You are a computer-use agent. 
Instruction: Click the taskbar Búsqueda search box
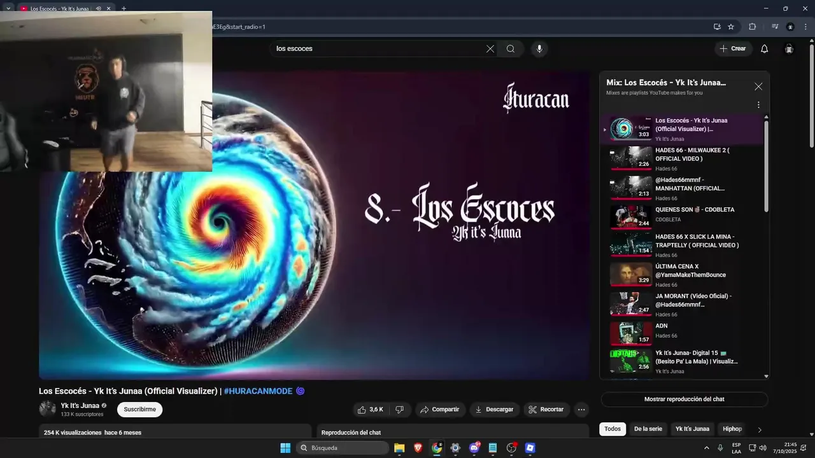(343, 448)
